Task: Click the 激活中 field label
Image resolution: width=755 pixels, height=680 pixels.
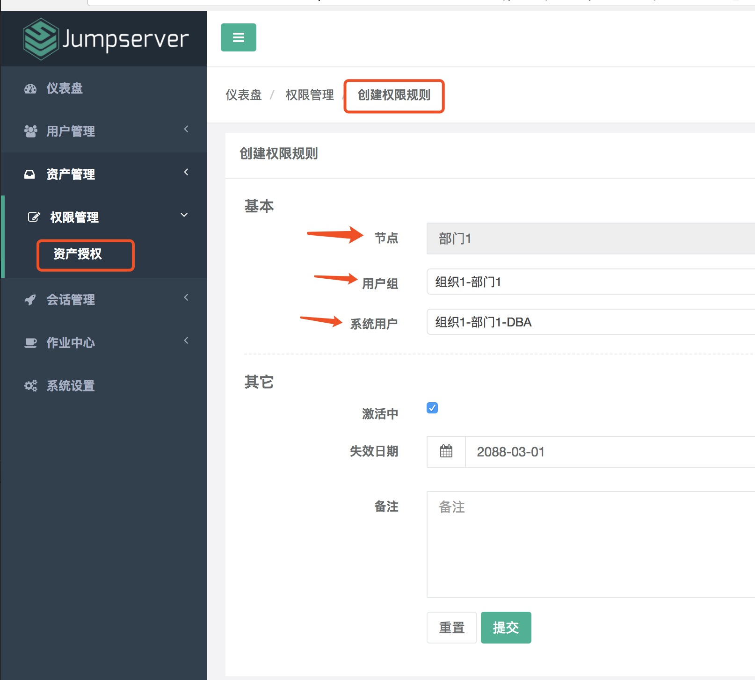Action: click(x=380, y=414)
